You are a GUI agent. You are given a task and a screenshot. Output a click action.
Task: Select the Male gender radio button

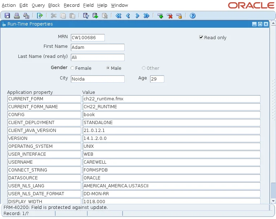(108, 68)
